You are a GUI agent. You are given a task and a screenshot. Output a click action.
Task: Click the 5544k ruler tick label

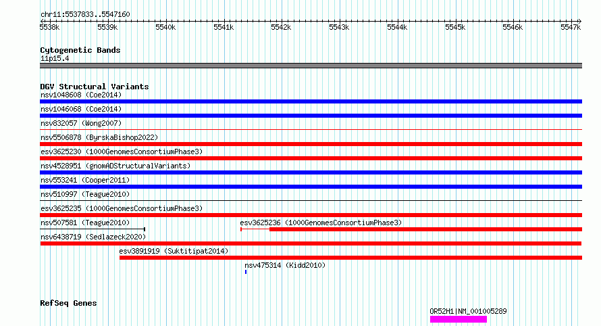click(397, 27)
